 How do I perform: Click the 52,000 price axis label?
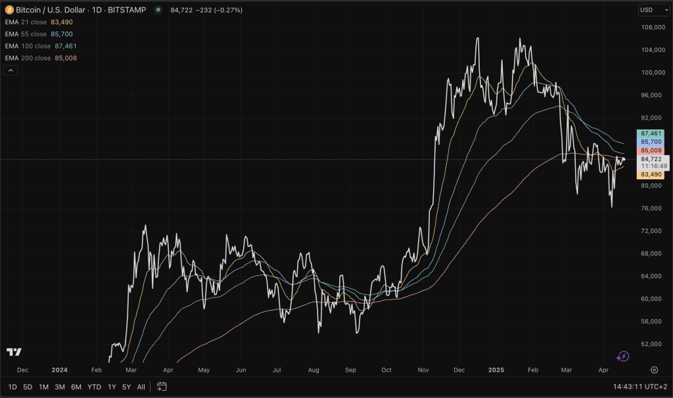[x=651, y=344]
